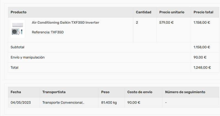Click the Referencia: TXF35D text
Image resolution: width=220 pixels, height=116 pixels.
click(x=48, y=32)
